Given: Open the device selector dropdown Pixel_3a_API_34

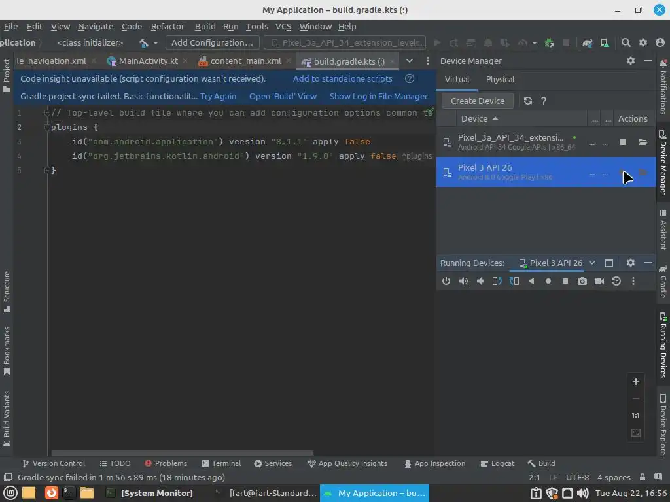Looking at the screenshot, I should tap(345, 42).
